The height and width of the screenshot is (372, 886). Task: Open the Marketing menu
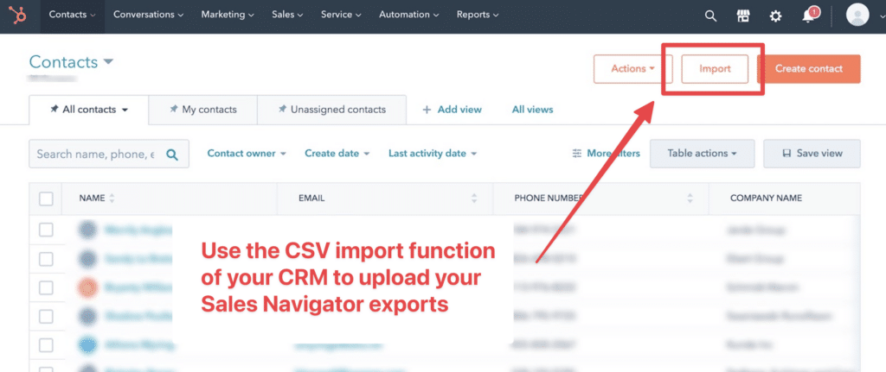pyautogui.click(x=228, y=16)
